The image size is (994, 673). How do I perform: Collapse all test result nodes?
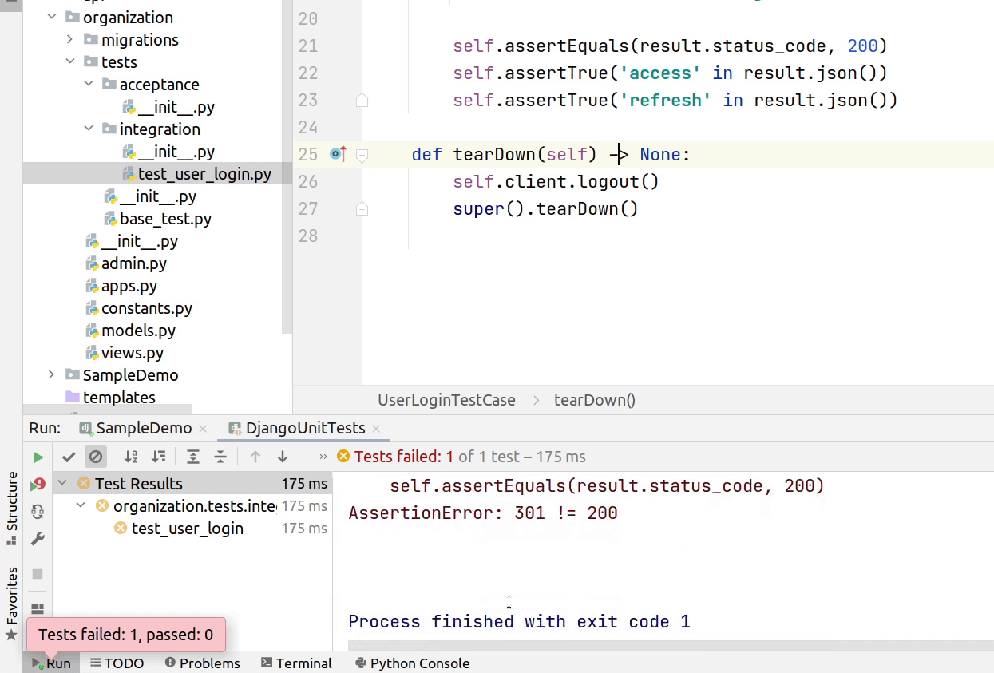pos(220,457)
